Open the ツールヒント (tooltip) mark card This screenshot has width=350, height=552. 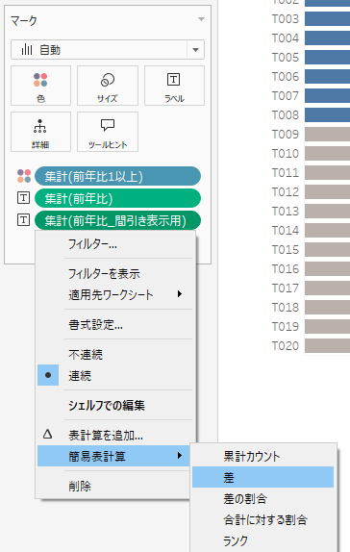pyautogui.click(x=108, y=132)
